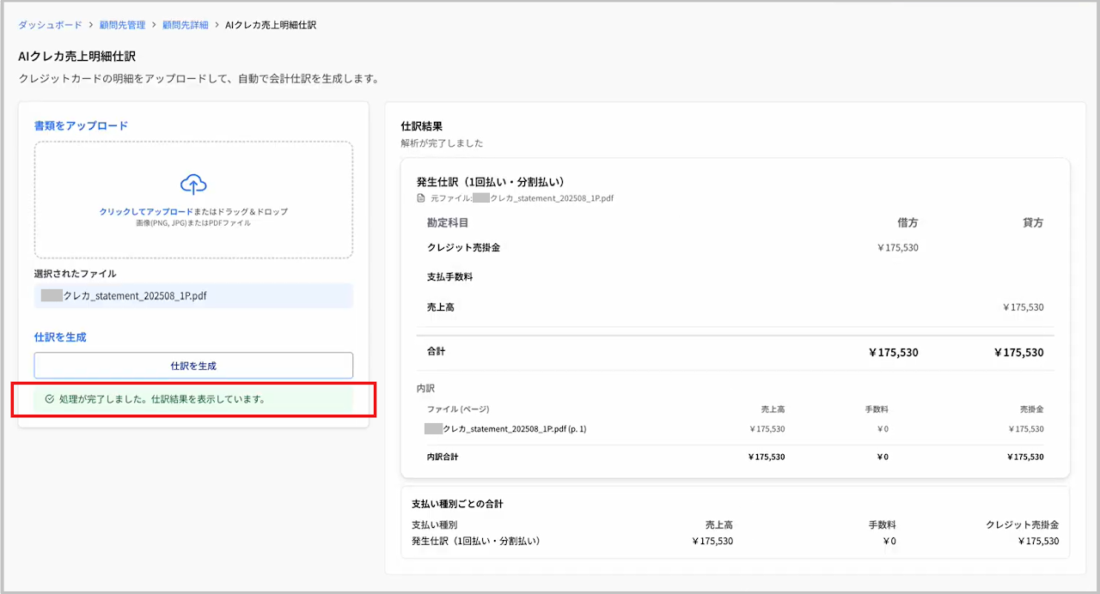Click the 解析が完了しました status text
The width and height of the screenshot is (1100, 594).
(x=442, y=143)
